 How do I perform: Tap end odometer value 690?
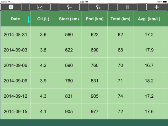pos(94,50)
